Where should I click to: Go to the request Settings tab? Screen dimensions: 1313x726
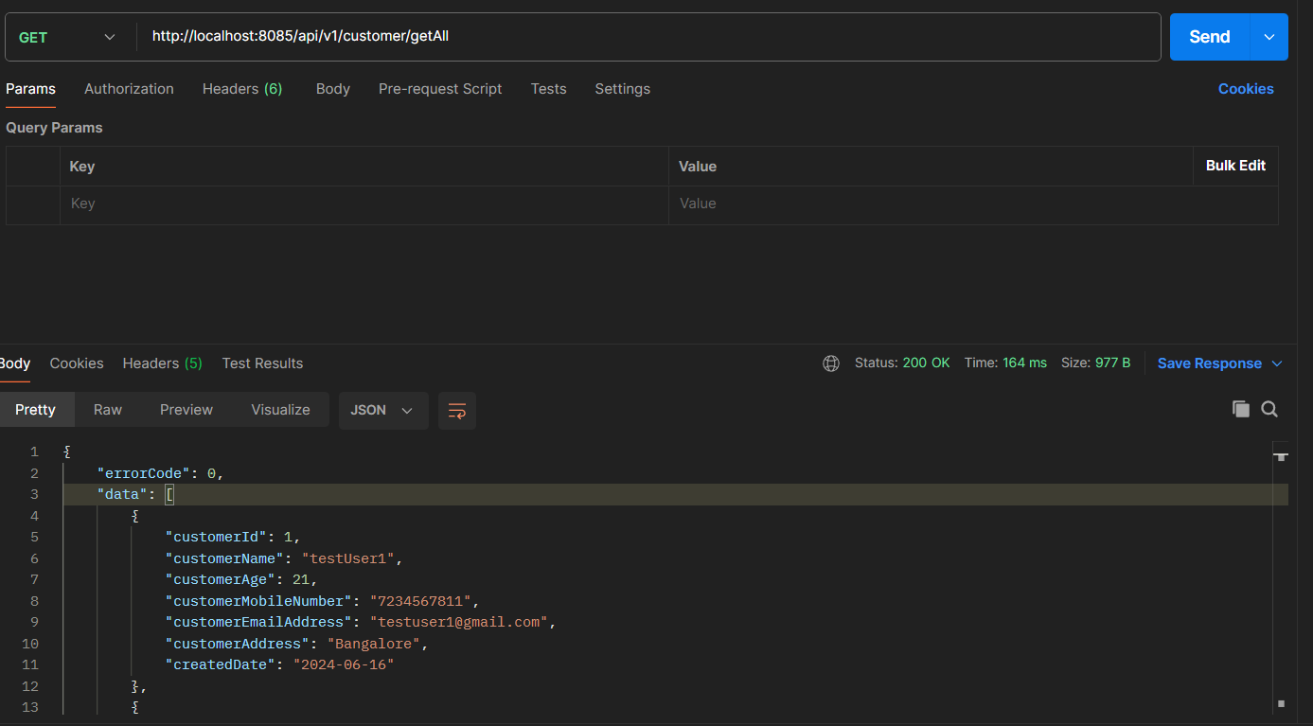tap(622, 89)
